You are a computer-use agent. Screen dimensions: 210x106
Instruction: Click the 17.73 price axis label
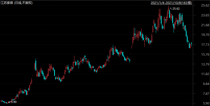(x=205, y=44)
